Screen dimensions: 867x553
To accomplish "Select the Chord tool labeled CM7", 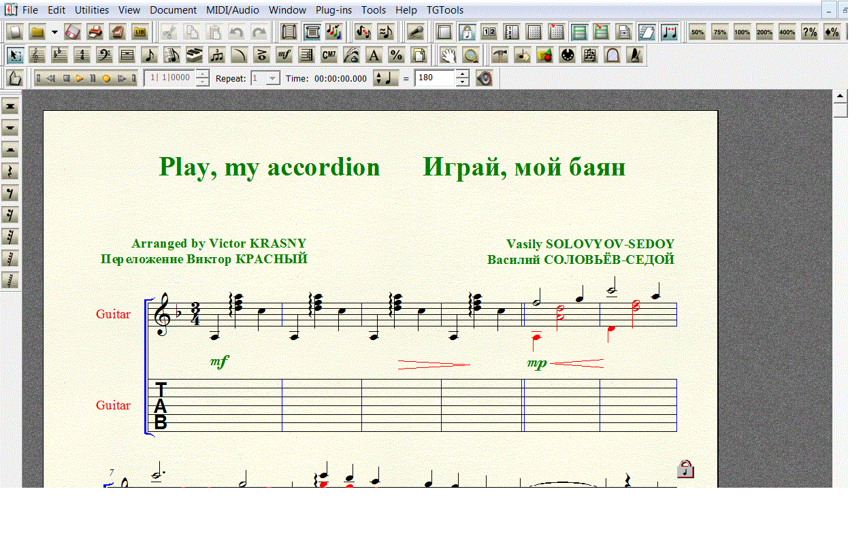I will point(329,55).
